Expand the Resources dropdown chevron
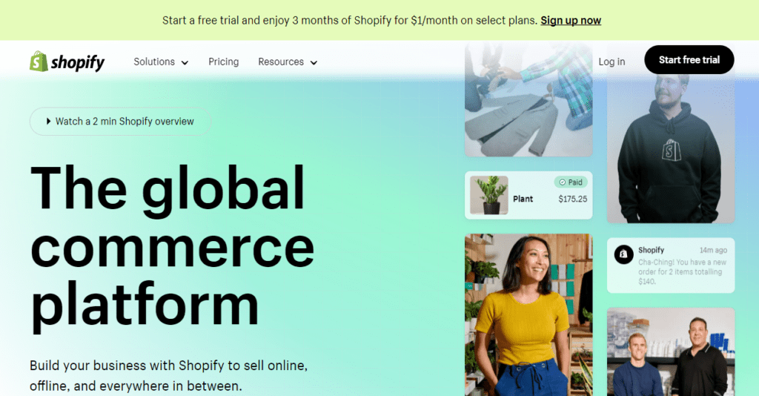The height and width of the screenshot is (396, 759). [x=314, y=63]
